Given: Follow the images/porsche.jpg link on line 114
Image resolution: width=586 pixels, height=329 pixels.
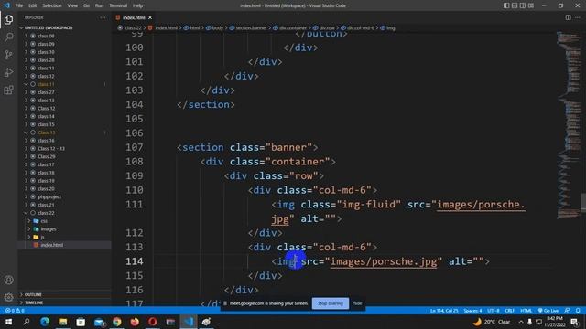Looking at the screenshot, I should [384, 261].
